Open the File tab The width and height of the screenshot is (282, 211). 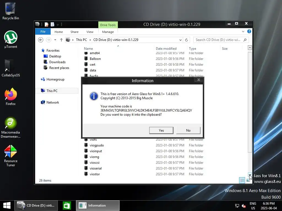click(43, 32)
